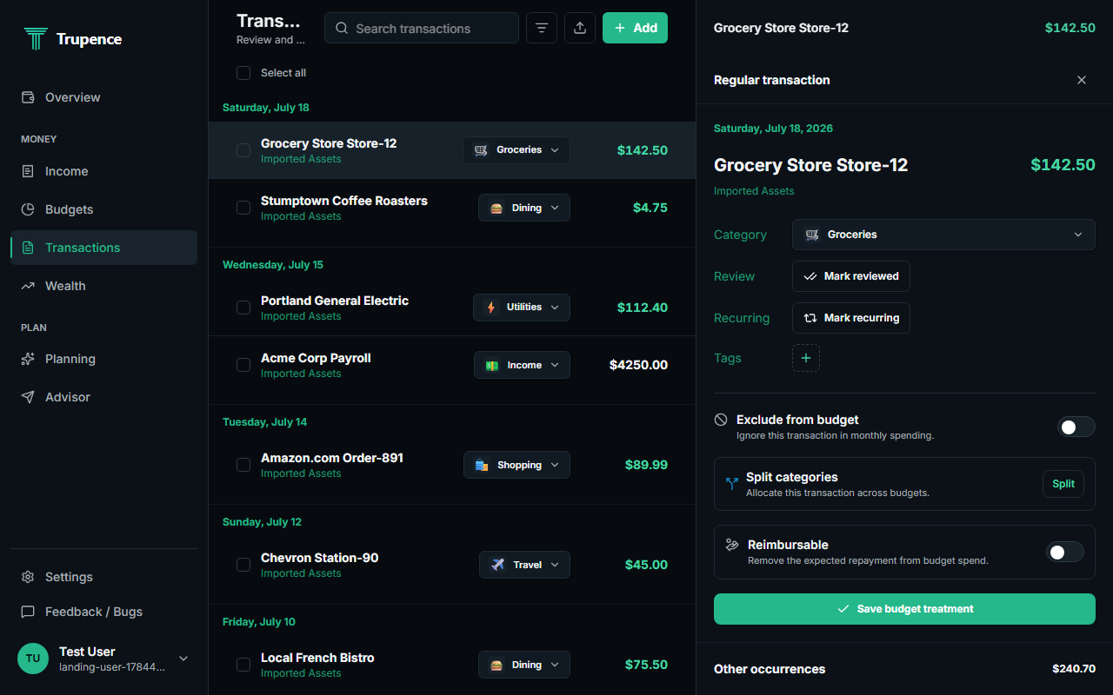Screen dimensions: 1113x695
Task: Click the TU user avatar
Action: (x=33, y=659)
